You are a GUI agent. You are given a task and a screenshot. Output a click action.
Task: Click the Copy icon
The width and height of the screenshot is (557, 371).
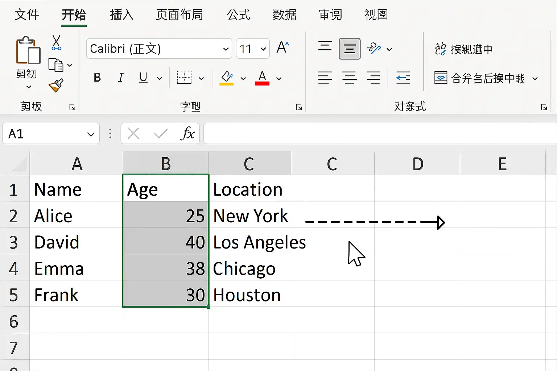[56, 65]
